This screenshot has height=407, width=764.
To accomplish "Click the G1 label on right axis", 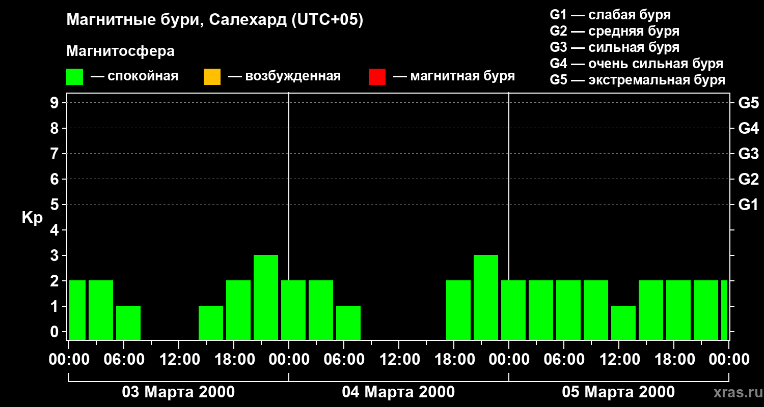I will pos(748,205).
